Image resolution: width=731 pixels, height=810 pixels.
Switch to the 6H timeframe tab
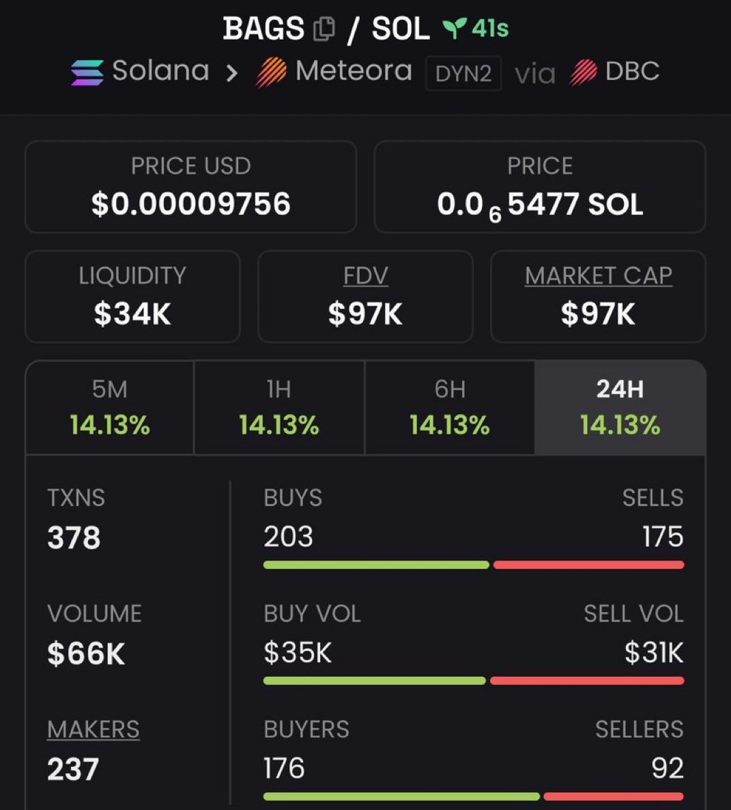click(450, 408)
